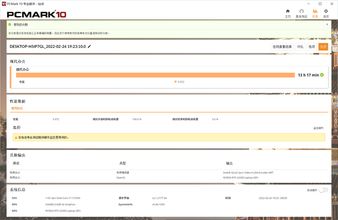Click the orange 5 072 score legend swatch

[x=175, y=82]
